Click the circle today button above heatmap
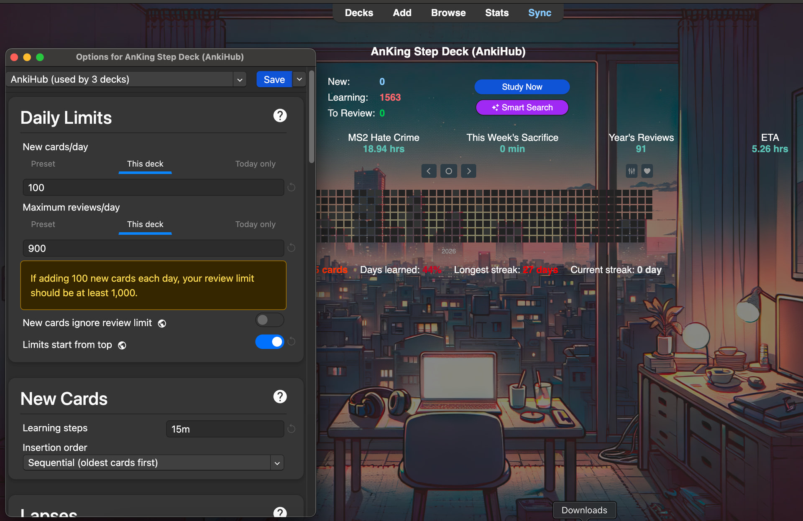The height and width of the screenshot is (521, 803). tap(448, 171)
